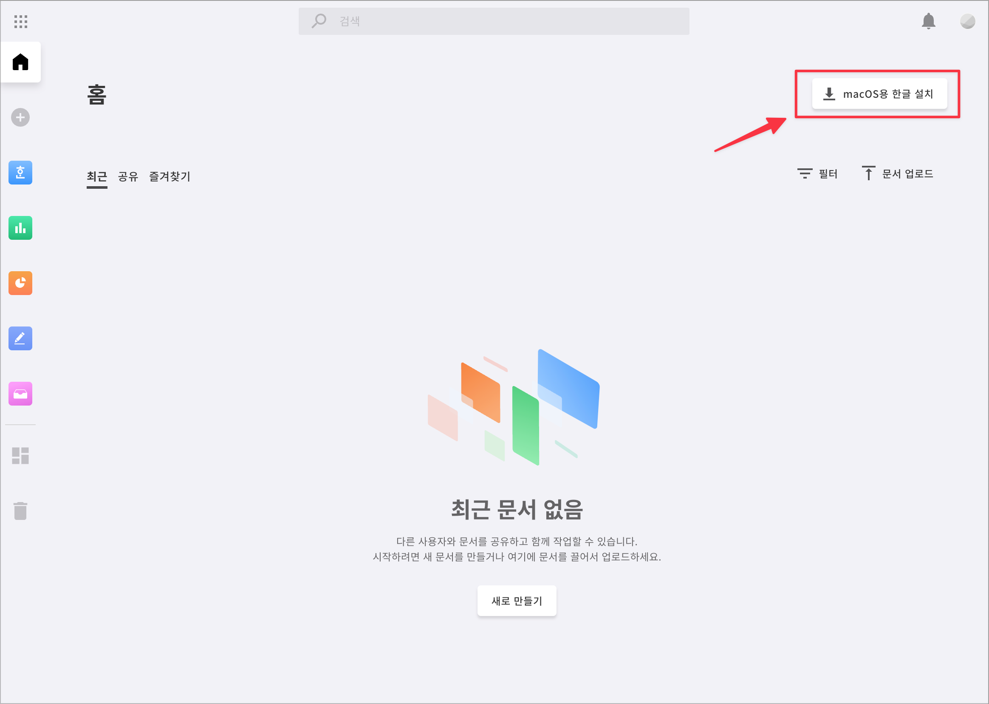989x704 pixels.
Task: Select the 최근 tab
Action: point(97,176)
